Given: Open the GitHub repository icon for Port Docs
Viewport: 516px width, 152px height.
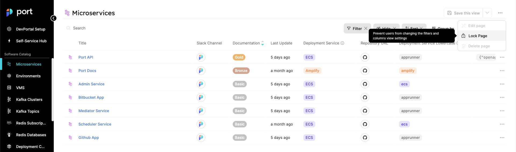Looking at the screenshot, I should tap(365, 71).
